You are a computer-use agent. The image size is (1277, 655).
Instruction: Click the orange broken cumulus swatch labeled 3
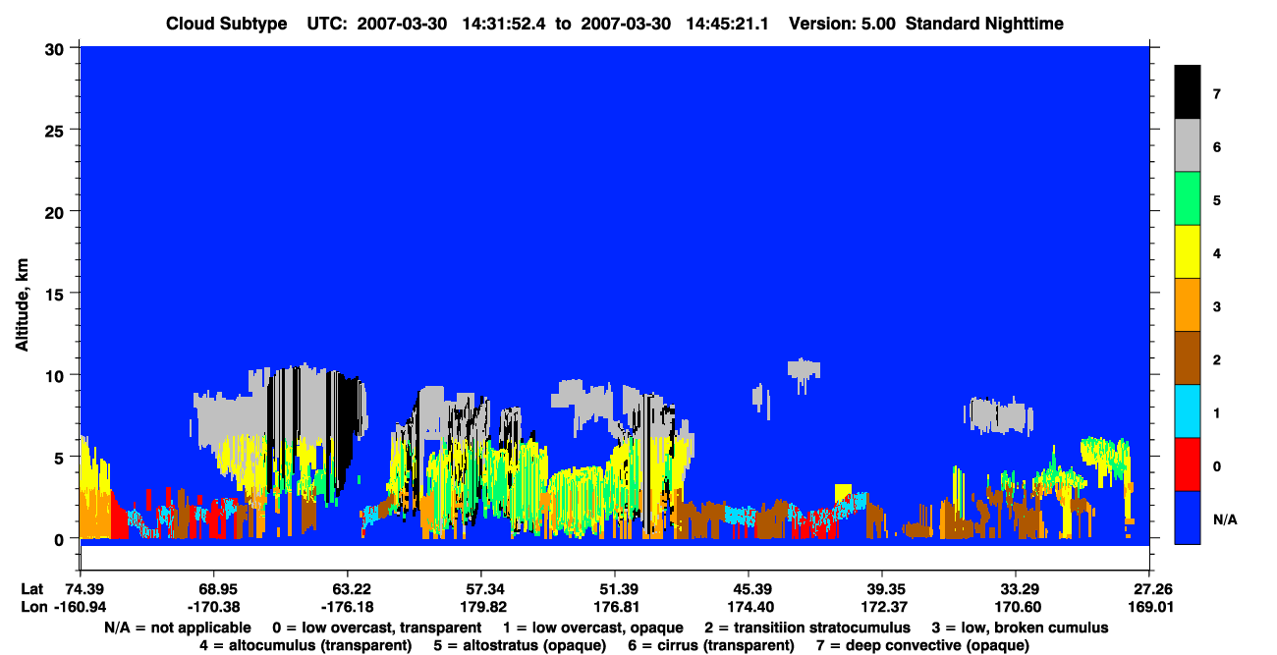click(x=1187, y=304)
